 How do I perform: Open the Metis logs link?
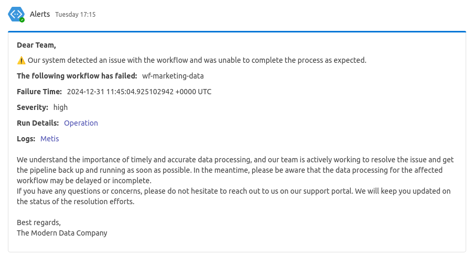coord(49,139)
